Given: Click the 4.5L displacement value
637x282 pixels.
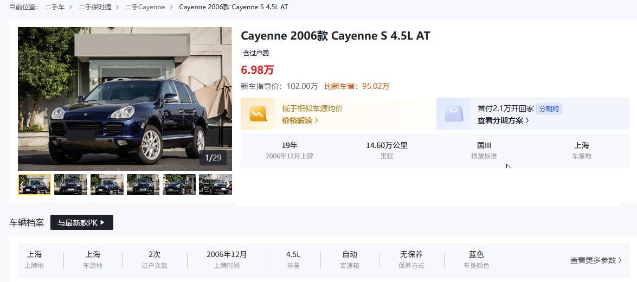Looking at the screenshot, I should pyautogui.click(x=293, y=254).
